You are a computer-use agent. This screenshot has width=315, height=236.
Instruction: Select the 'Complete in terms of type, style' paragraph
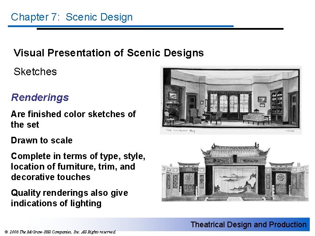(78, 167)
